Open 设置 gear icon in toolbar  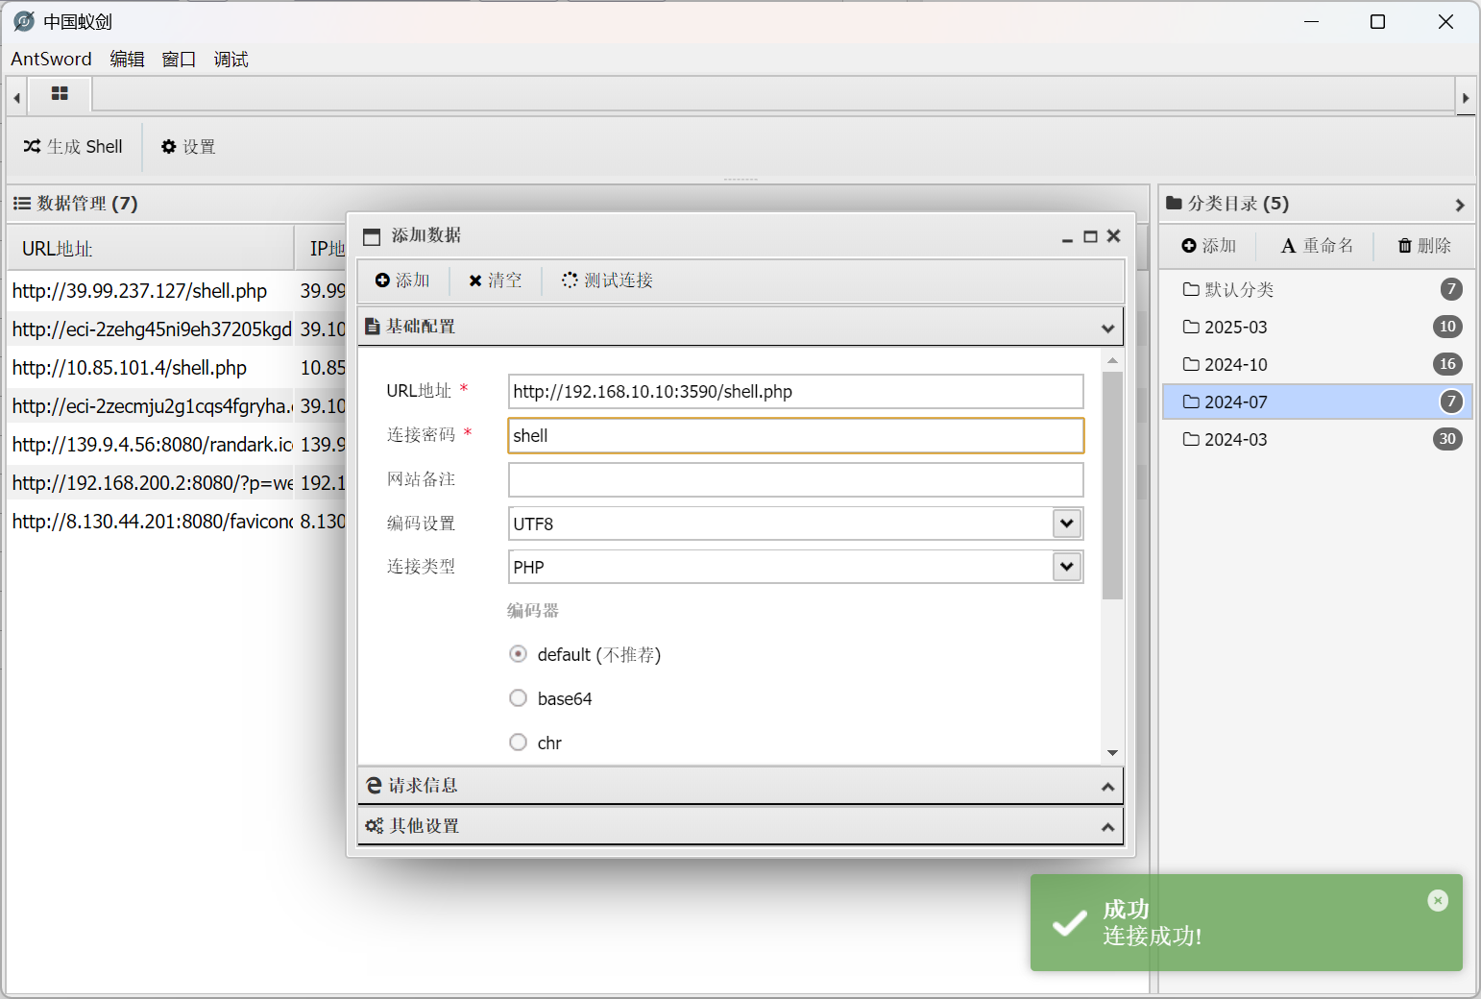[169, 147]
